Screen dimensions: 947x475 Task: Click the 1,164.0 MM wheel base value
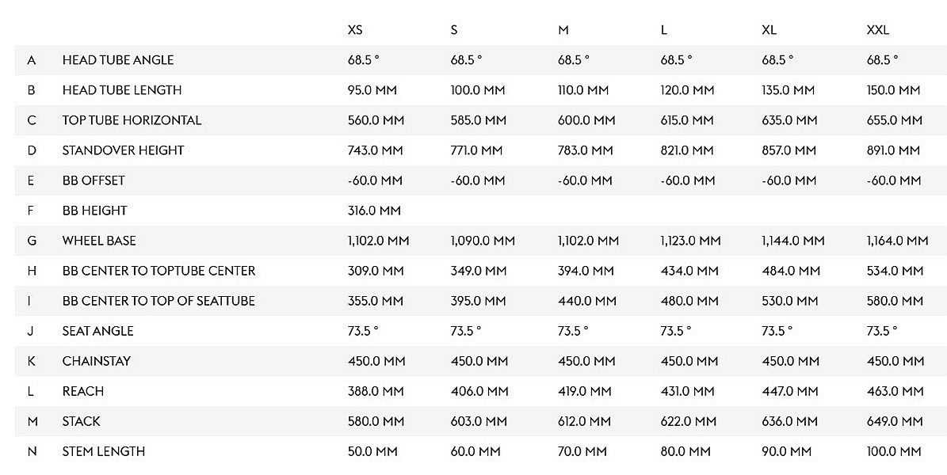pos(897,241)
